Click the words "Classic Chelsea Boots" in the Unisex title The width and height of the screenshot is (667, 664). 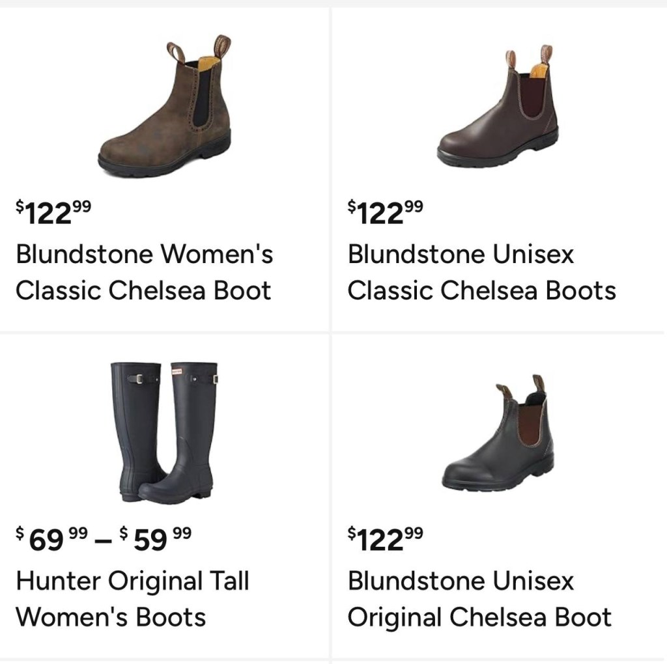[x=481, y=290]
